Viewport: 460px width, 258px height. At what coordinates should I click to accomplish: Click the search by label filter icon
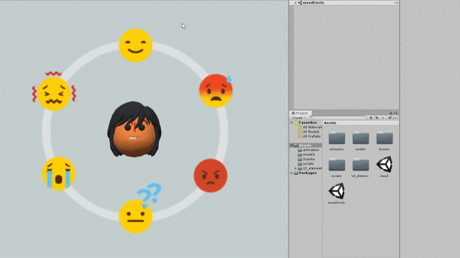[377, 118]
